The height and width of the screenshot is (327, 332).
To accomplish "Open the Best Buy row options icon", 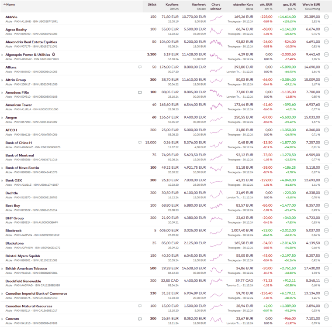I will 326,205.
